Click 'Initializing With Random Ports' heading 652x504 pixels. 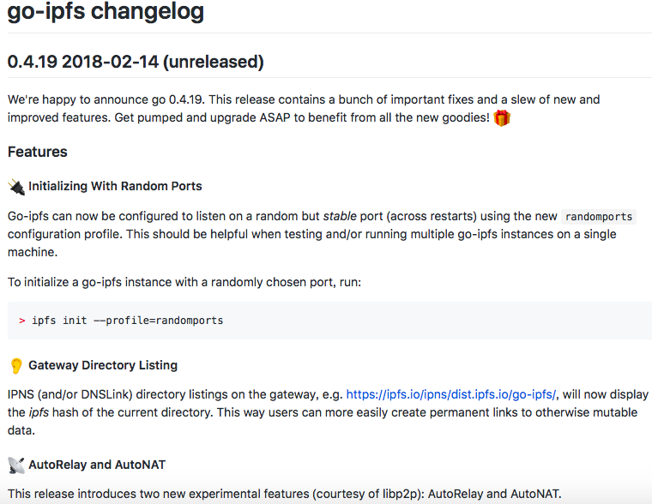point(115,186)
